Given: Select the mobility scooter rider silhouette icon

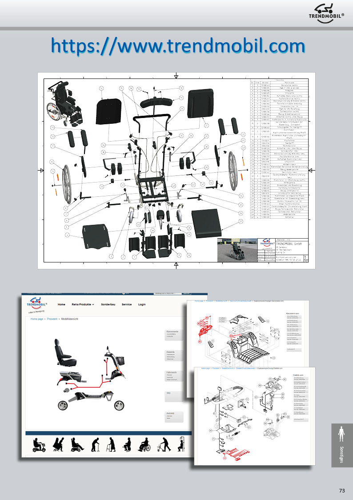Looking at the screenshot, I should tap(39, 445).
